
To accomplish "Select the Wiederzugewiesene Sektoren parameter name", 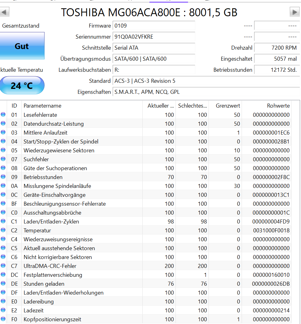I will click(59, 150).
